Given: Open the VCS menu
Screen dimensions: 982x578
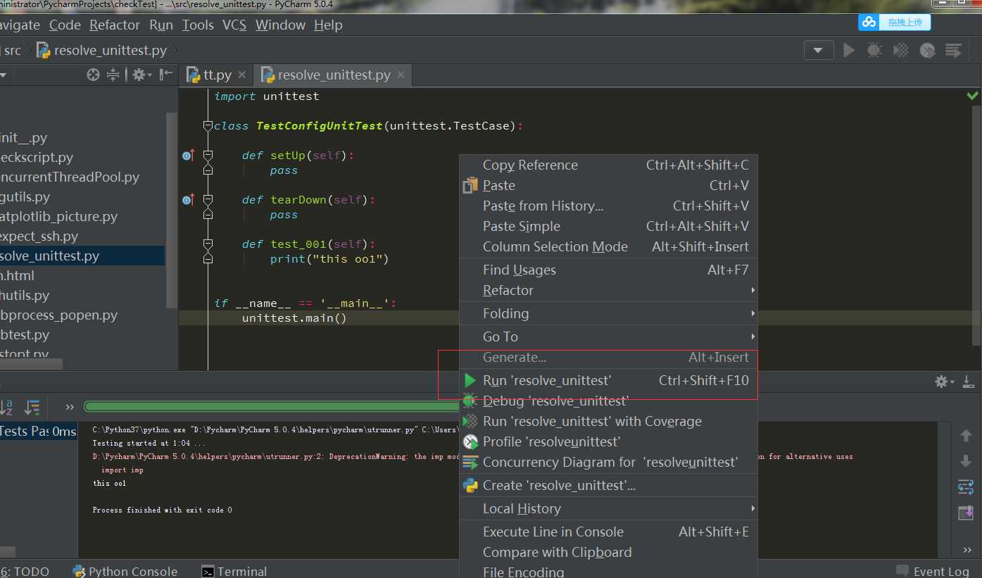Looking at the screenshot, I should click(x=234, y=25).
